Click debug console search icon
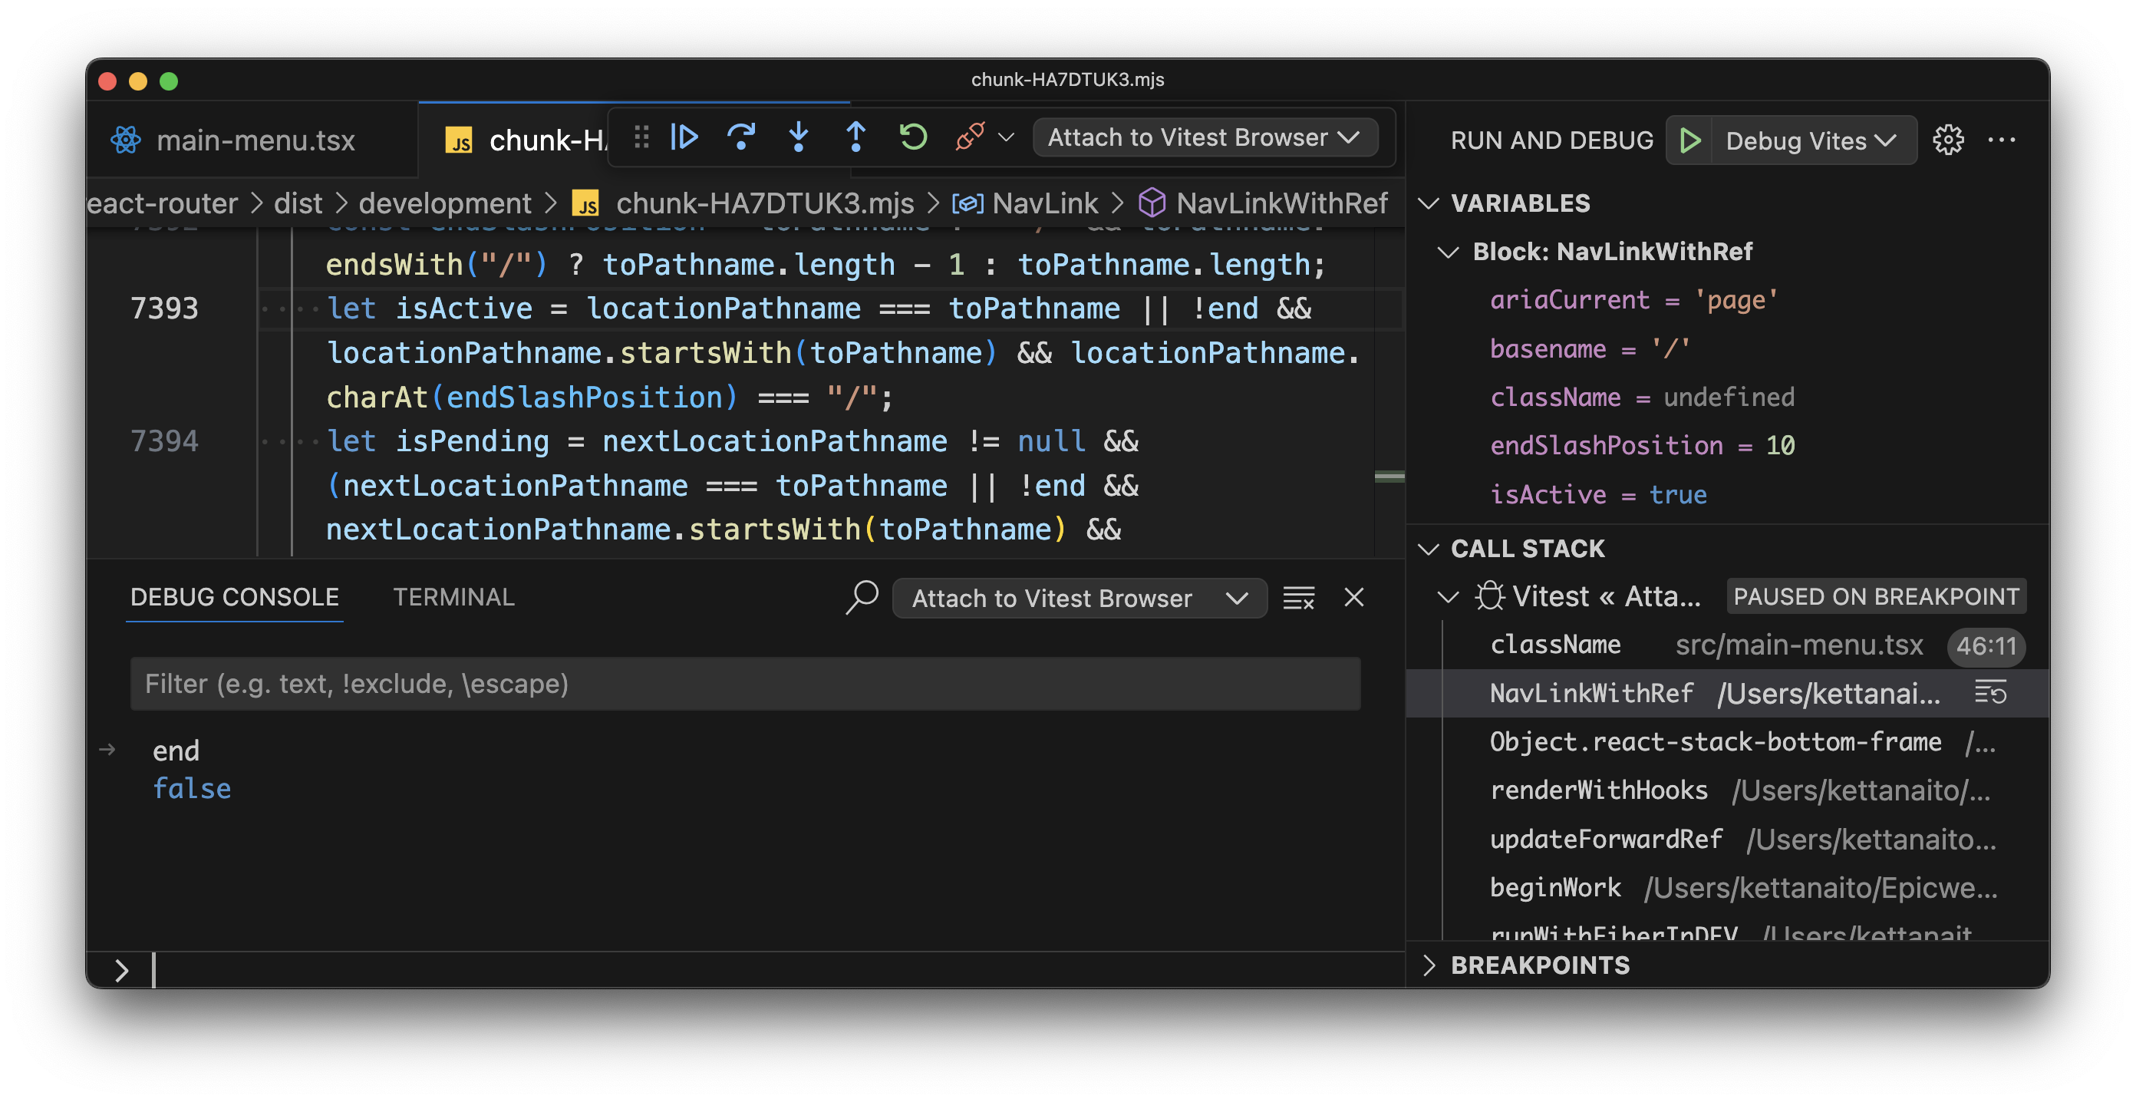Screen dimensions: 2136x1102 [x=862, y=598]
